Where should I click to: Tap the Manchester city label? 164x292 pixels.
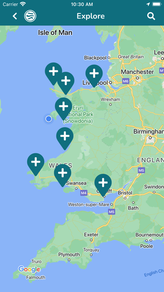pos(138,72)
